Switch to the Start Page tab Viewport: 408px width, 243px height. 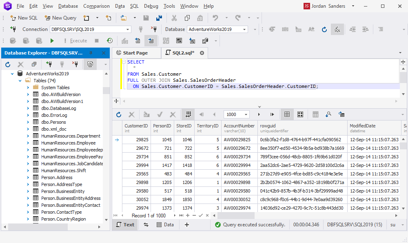pos(135,53)
